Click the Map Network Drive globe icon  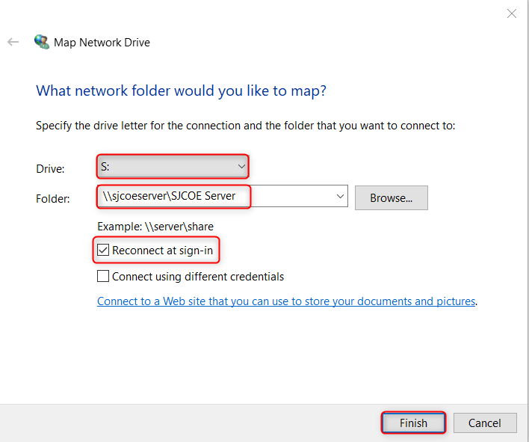[42, 42]
